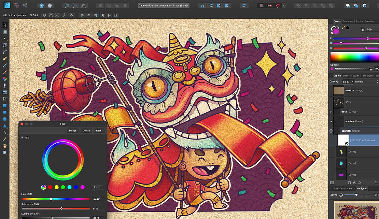Collapse the confetti group
The image size is (379, 219).
pos(331,131)
